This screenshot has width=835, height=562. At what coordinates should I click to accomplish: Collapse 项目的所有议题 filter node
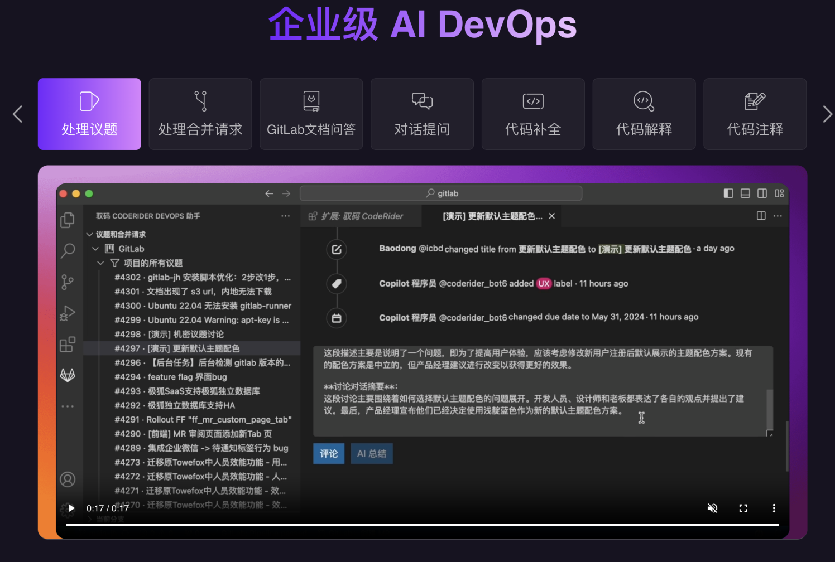point(101,263)
